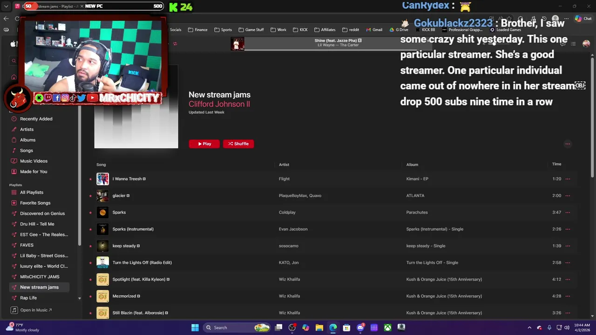Open FAVES playlist
The image size is (596, 335).
(27, 245)
